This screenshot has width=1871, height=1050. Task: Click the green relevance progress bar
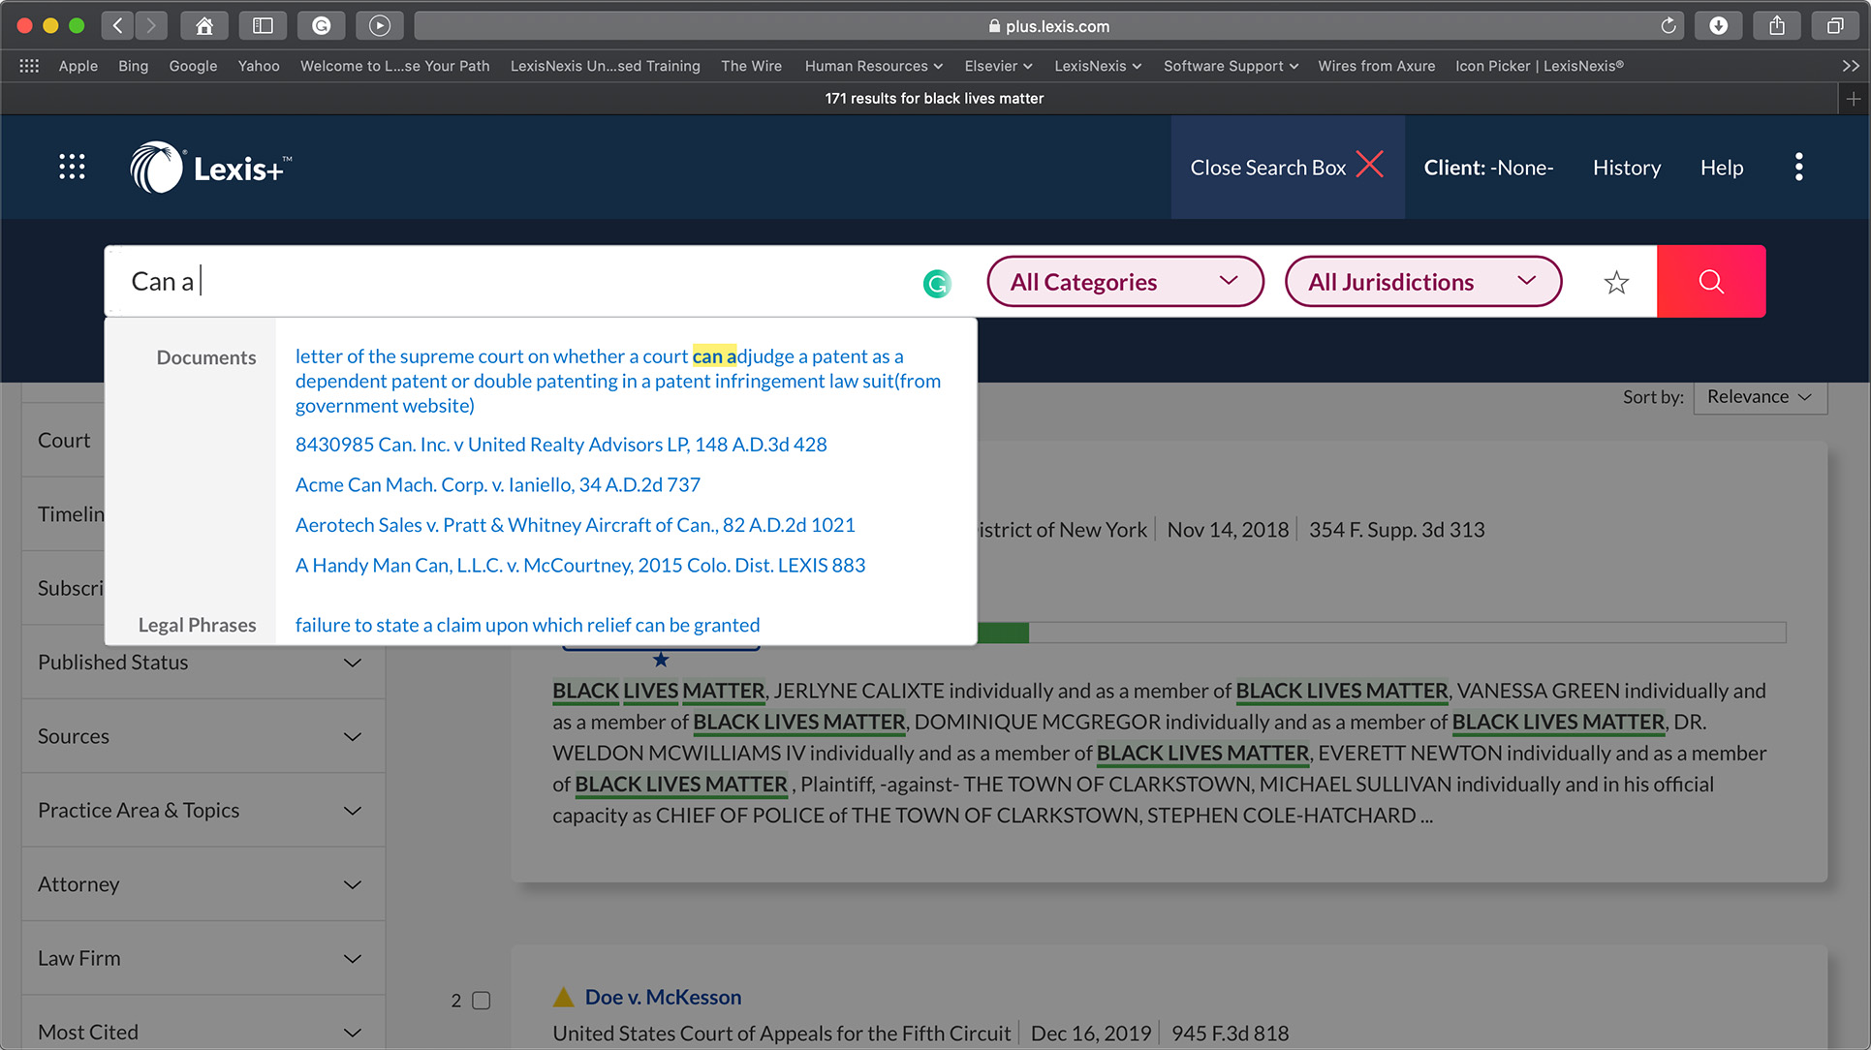click(x=1002, y=633)
